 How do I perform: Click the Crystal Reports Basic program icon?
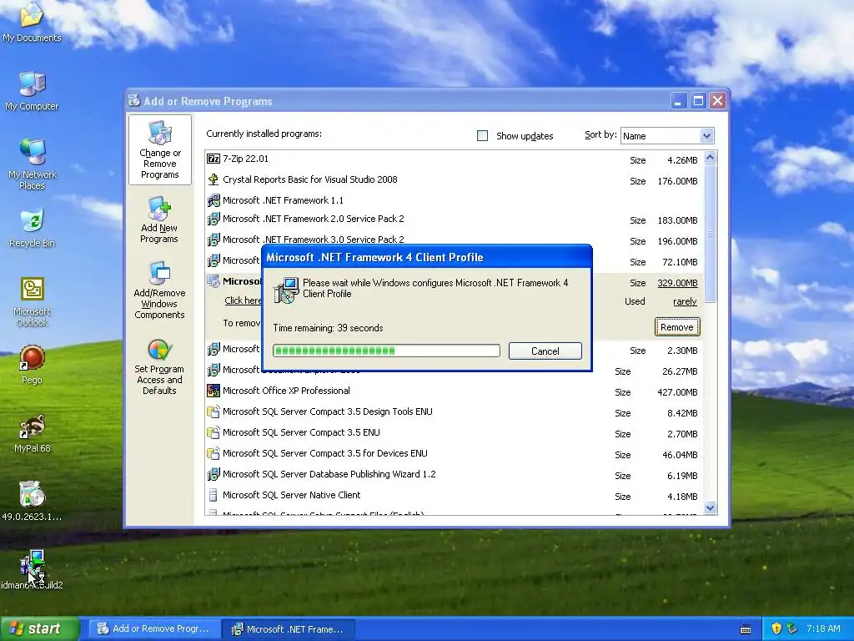coord(213,179)
